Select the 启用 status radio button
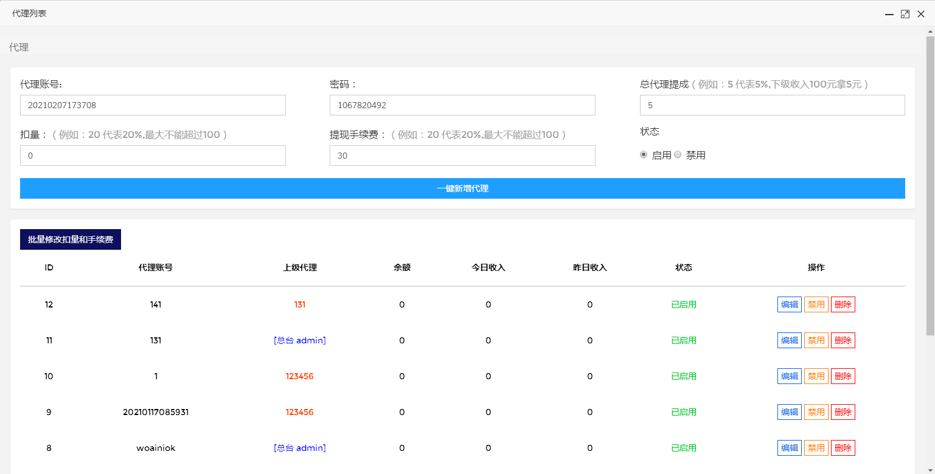This screenshot has width=935, height=474. pos(643,154)
